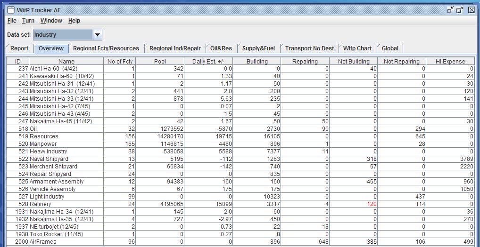Click the WitP Tracker AE window icon

click(x=11, y=10)
